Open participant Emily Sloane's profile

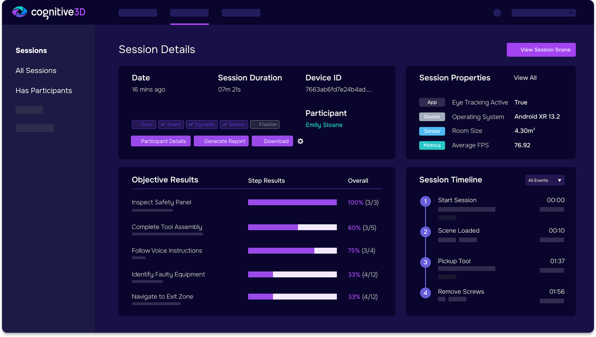pyautogui.click(x=324, y=125)
